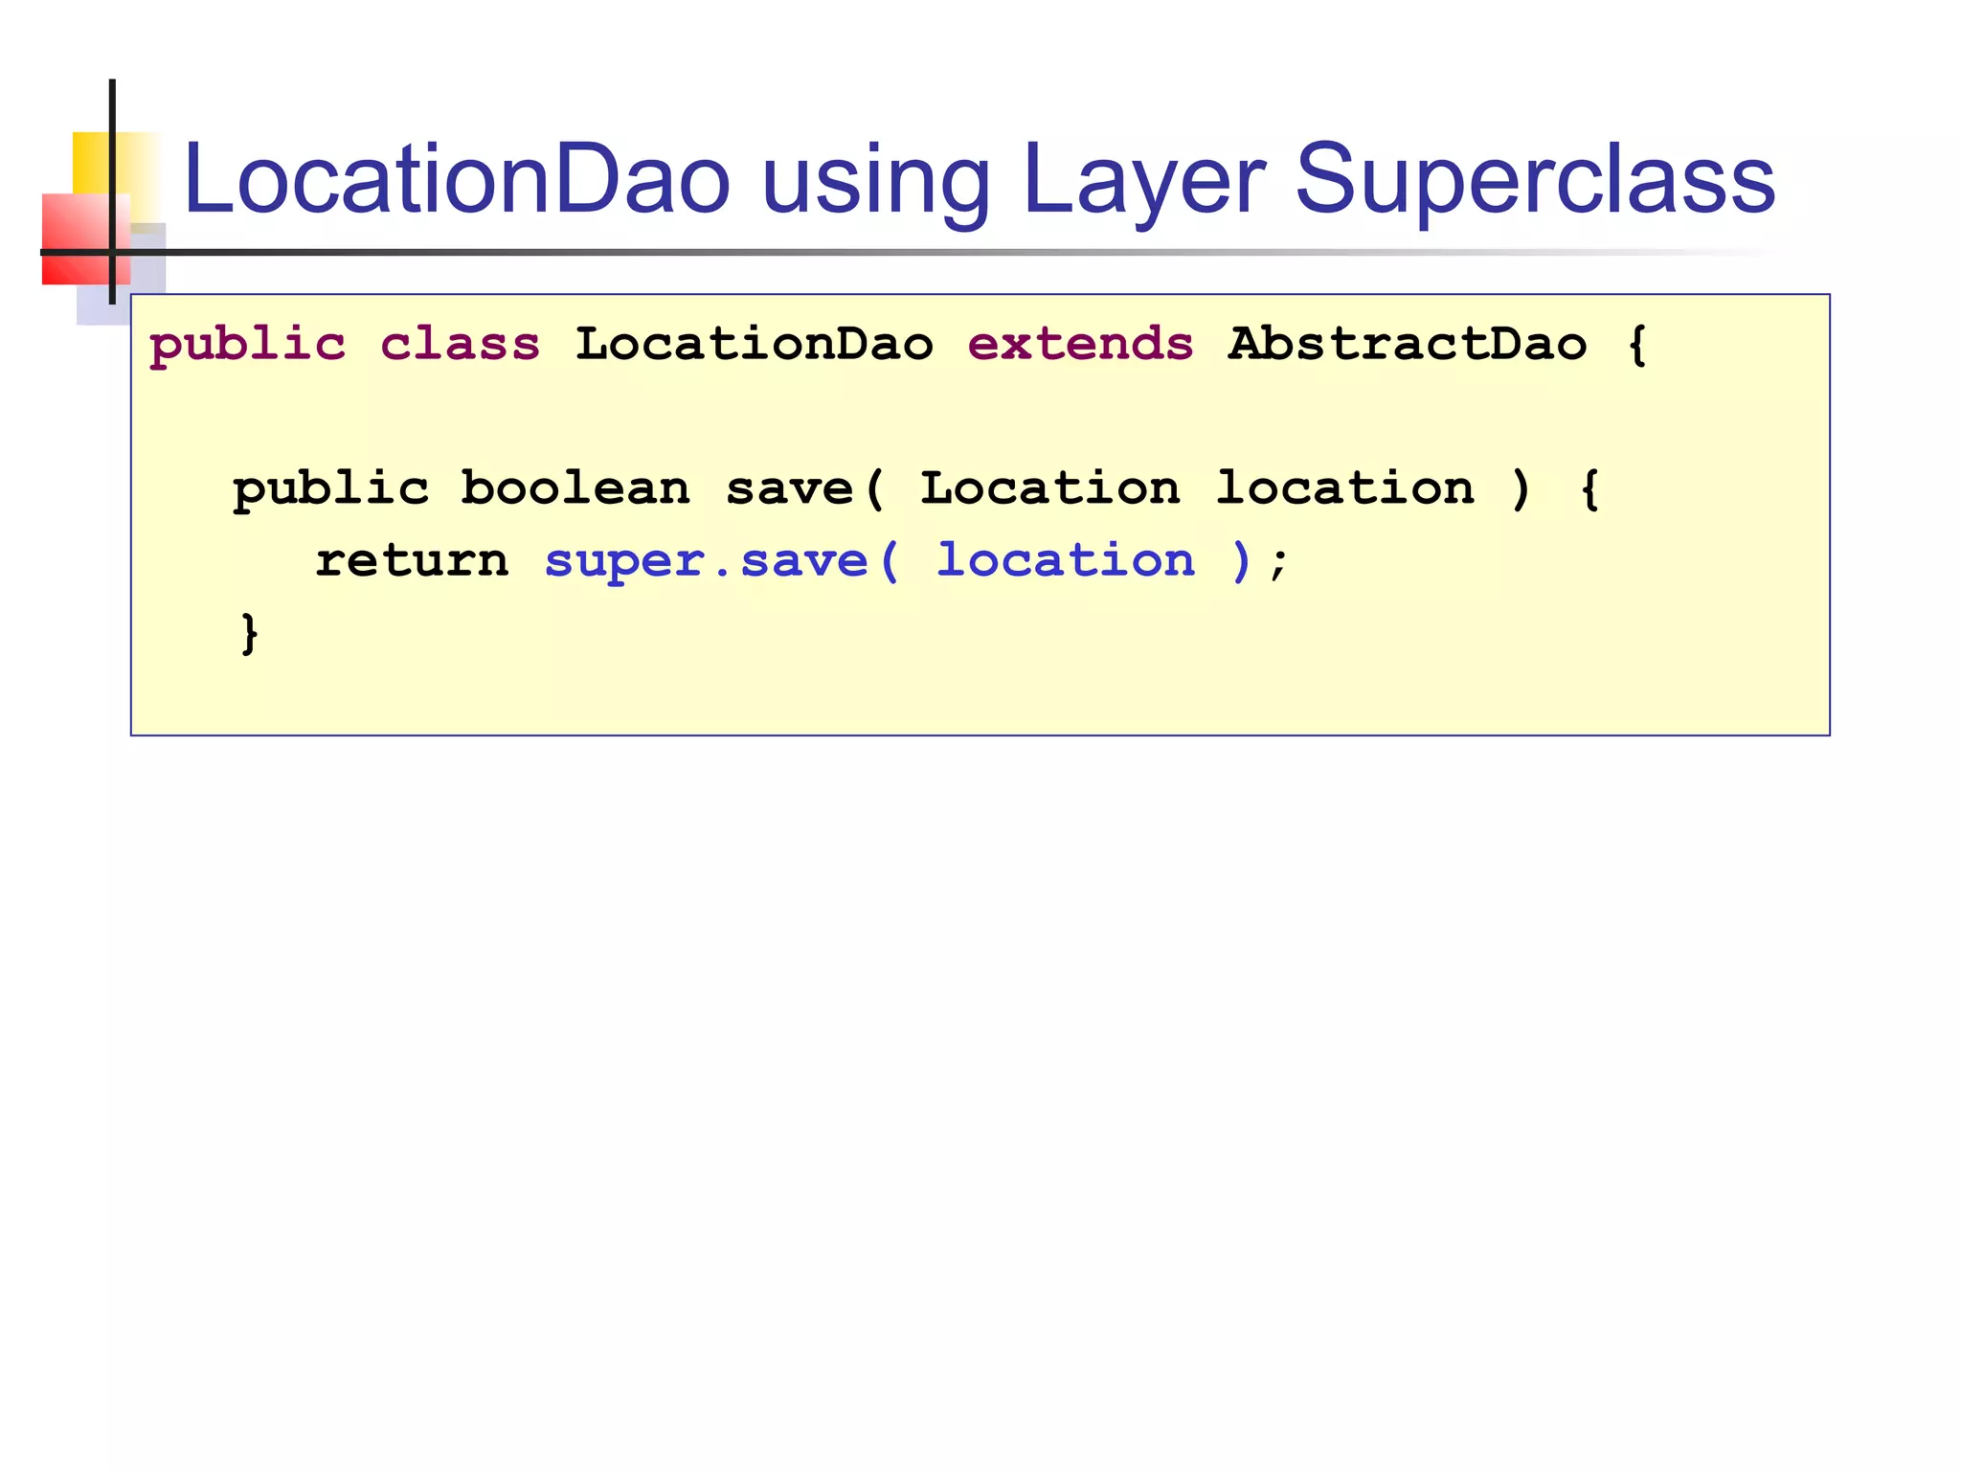Click the 'AbstractDao' class name
Screen dimensions: 1961x1471
coord(1407,344)
